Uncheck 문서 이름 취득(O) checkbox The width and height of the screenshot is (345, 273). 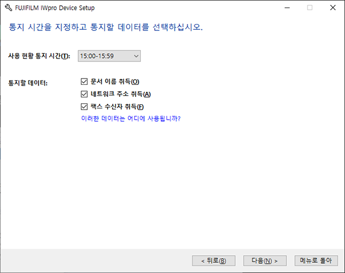tap(84, 81)
